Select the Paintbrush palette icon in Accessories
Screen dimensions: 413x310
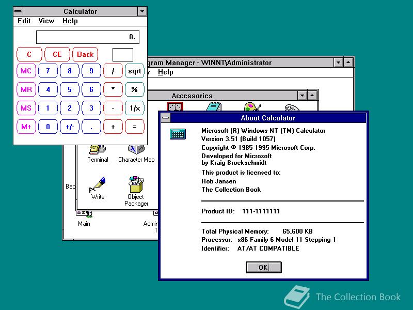point(252,106)
